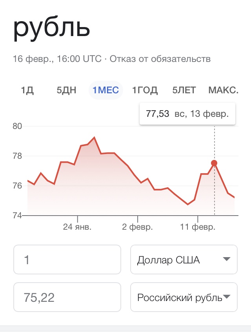Click the 16 февр., 16:00 UTC timestamp
The width and height of the screenshot is (251, 332).
57,59
